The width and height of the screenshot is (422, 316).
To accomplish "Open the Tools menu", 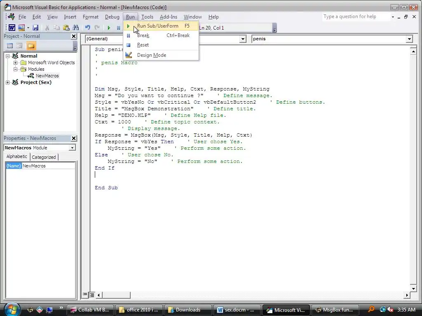I will click(x=147, y=17).
